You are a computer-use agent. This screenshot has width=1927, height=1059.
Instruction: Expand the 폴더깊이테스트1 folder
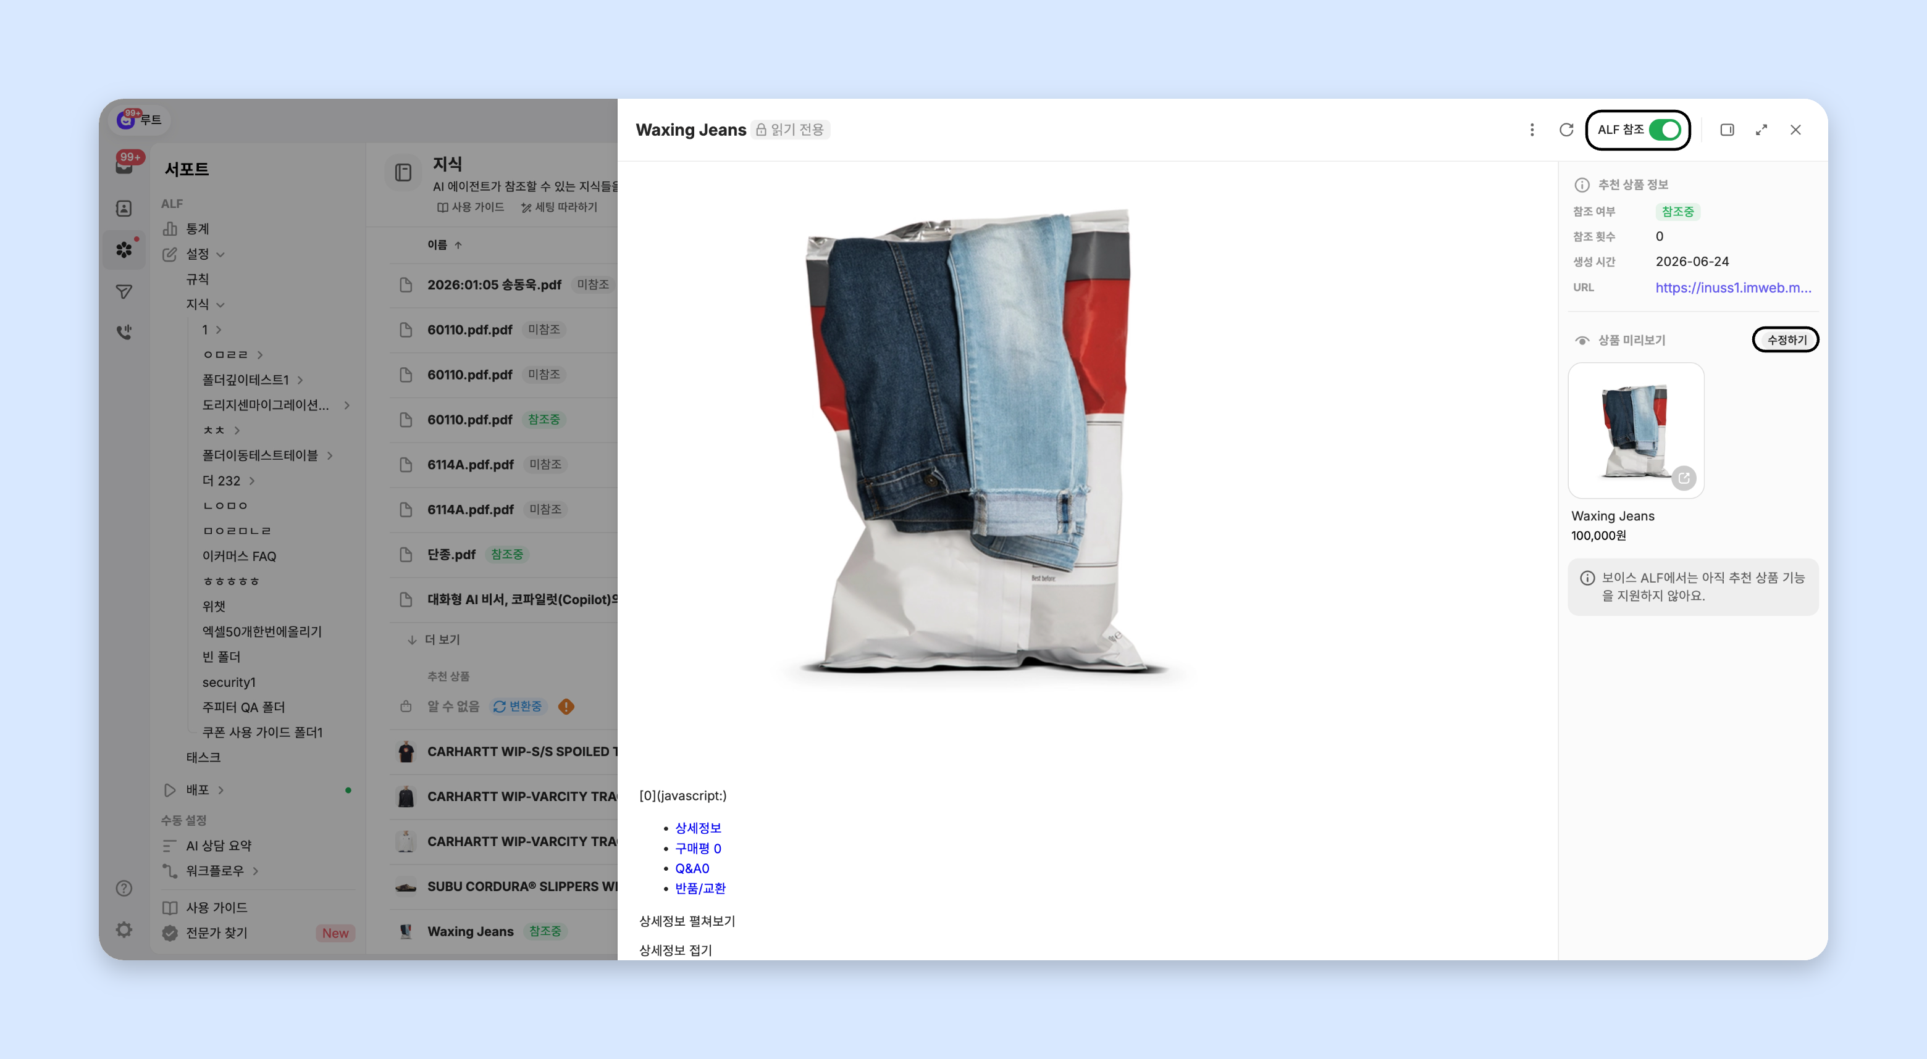click(300, 380)
